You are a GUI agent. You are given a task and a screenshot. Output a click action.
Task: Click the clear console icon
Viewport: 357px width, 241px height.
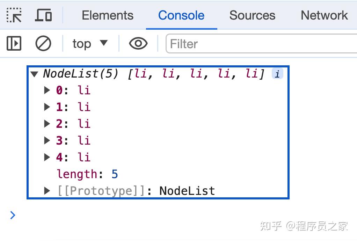point(43,44)
